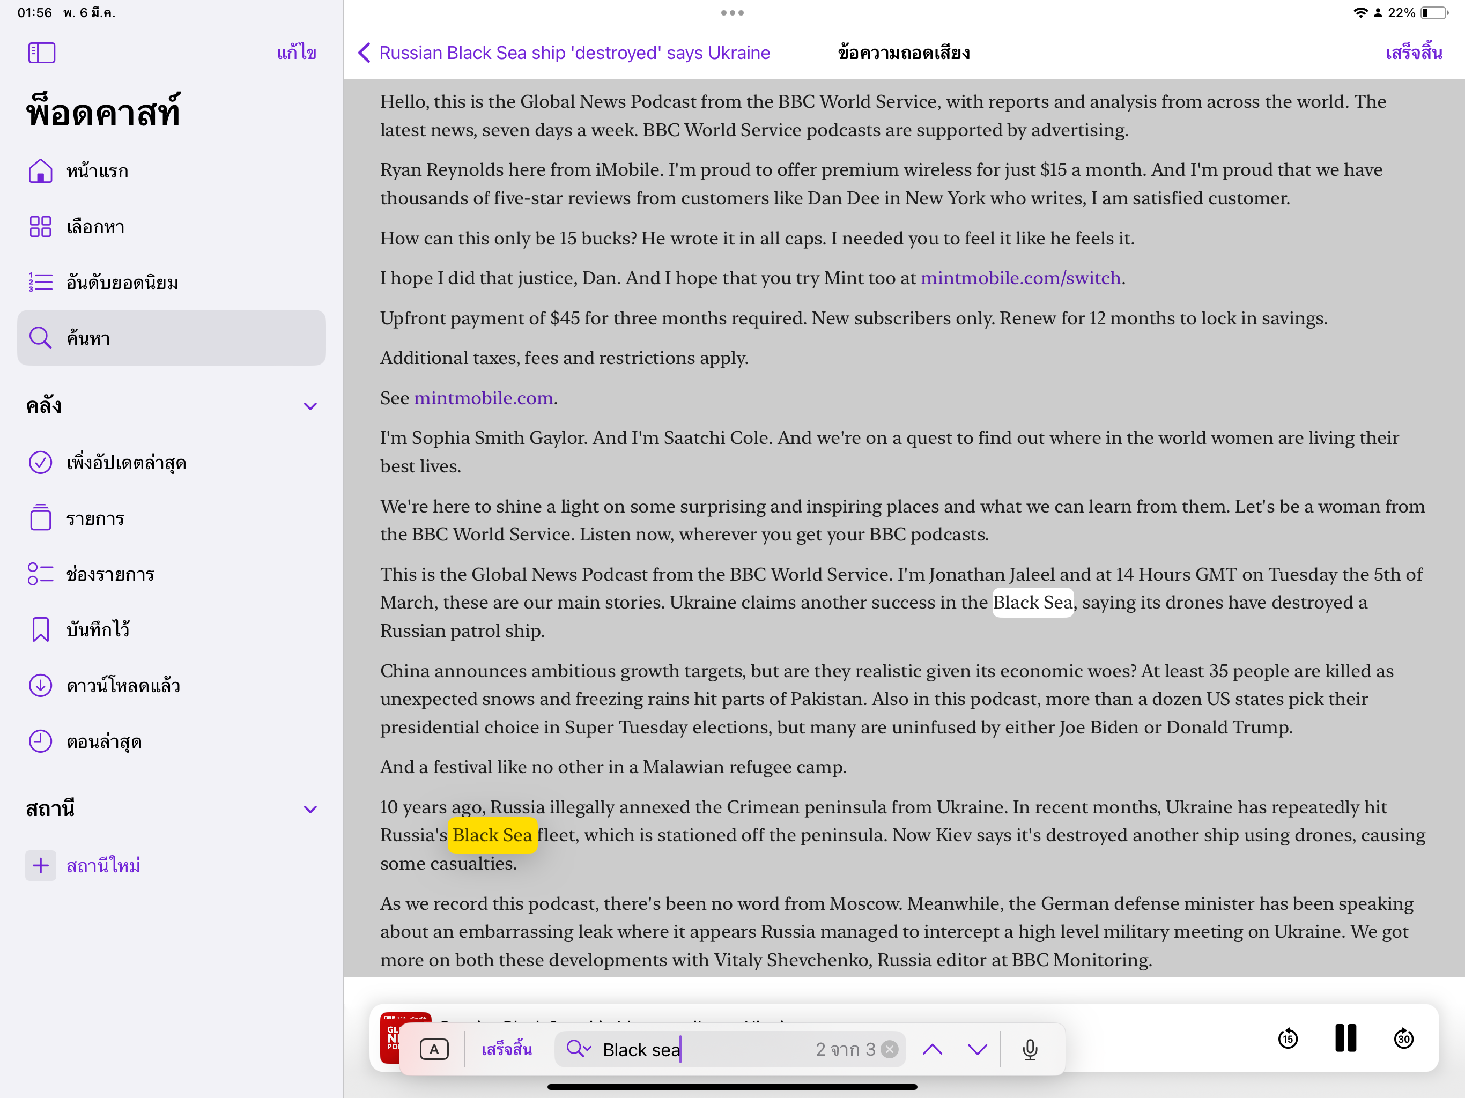Screen dimensions: 1465x1098
Task: Open หน้าแรก home in sidebar
Action: [x=98, y=172]
